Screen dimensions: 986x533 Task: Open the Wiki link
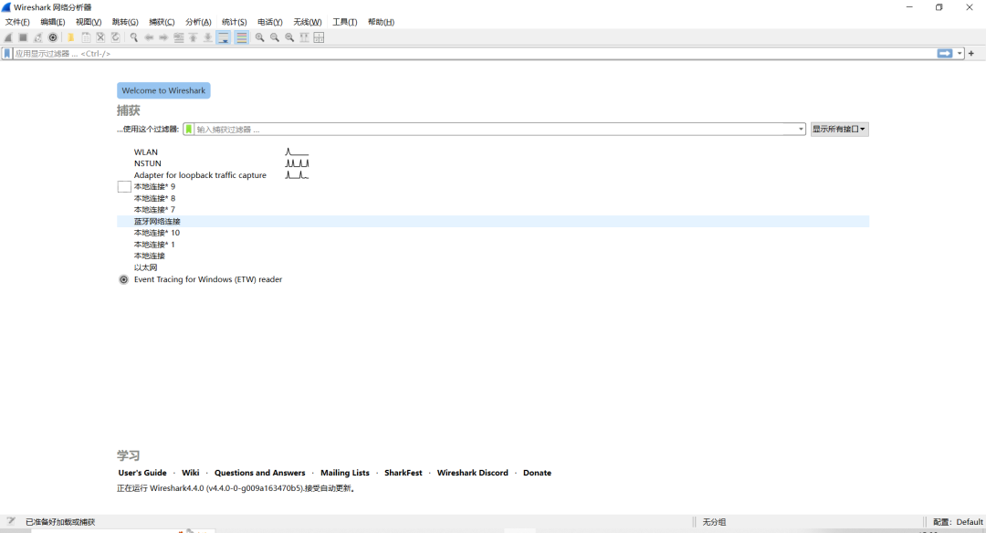click(x=191, y=473)
